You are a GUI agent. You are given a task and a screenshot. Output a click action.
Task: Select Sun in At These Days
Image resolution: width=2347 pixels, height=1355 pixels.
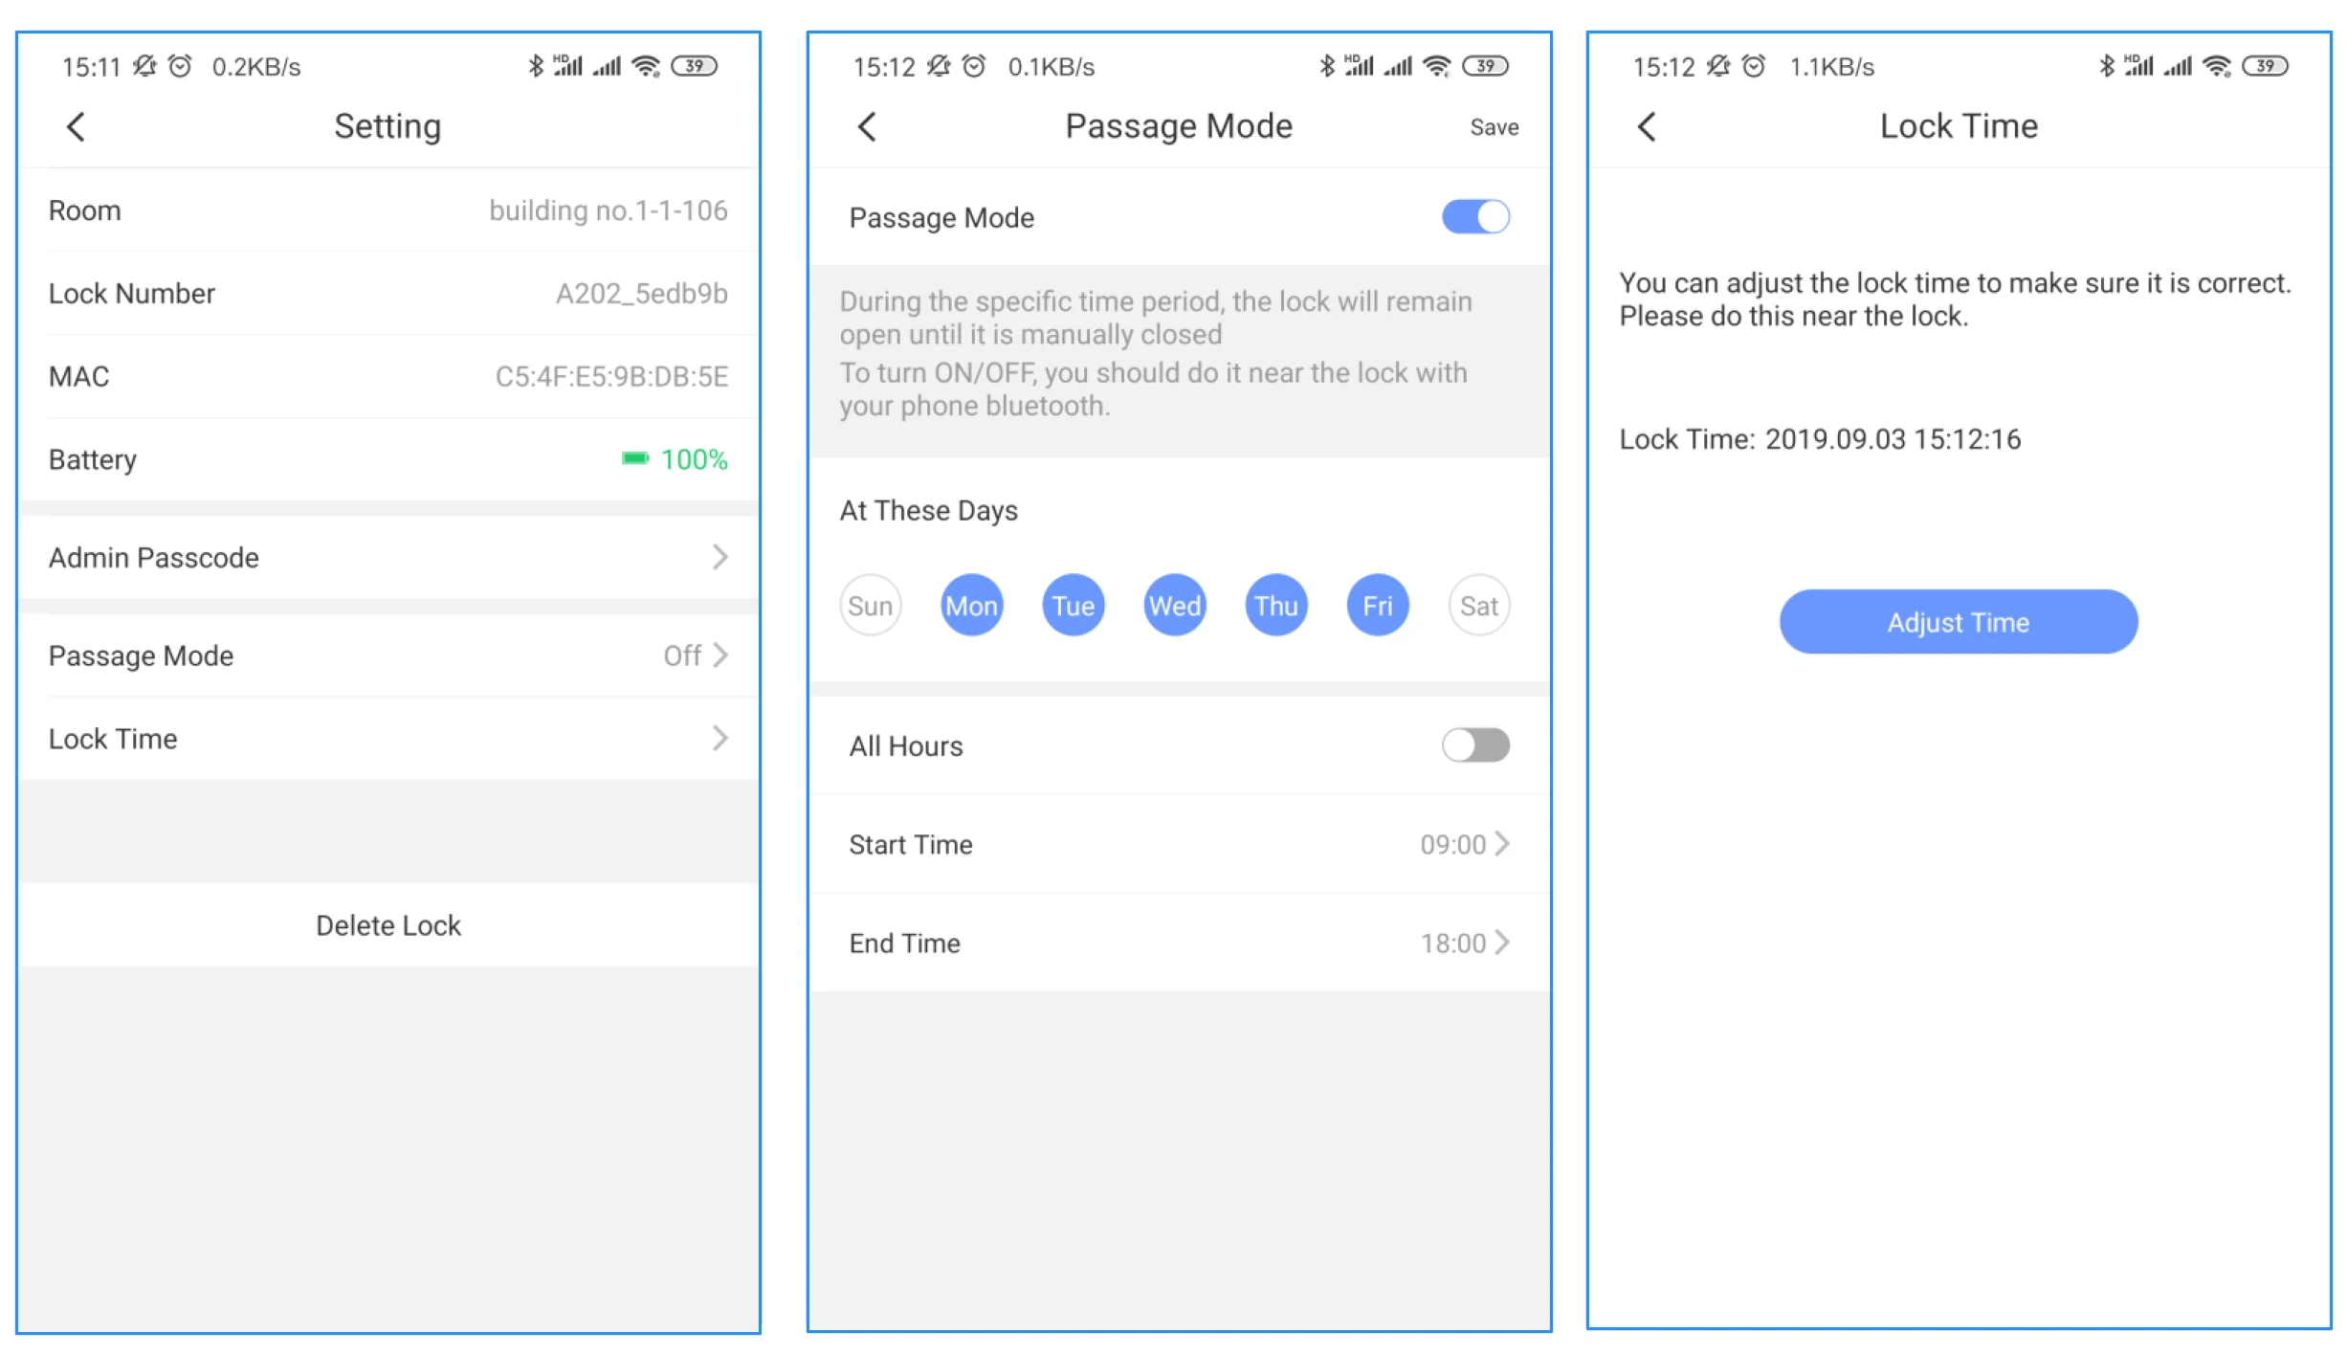tap(870, 606)
